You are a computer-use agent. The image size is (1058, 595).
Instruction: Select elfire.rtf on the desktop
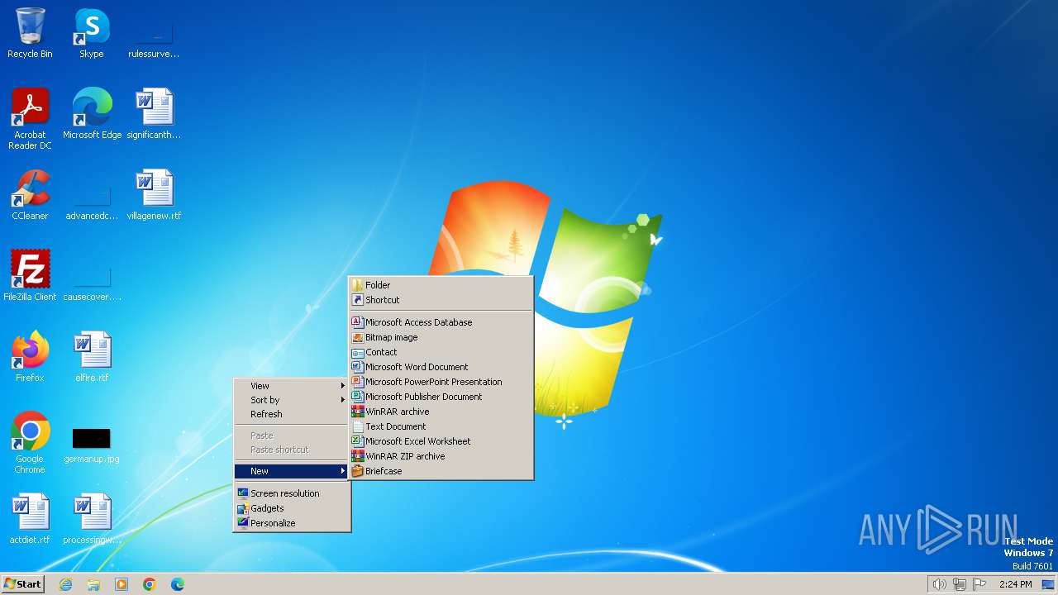pyautogui.click(x=92, y=357)
